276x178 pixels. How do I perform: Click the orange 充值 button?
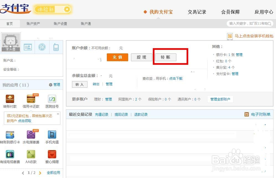coord(117,57)
